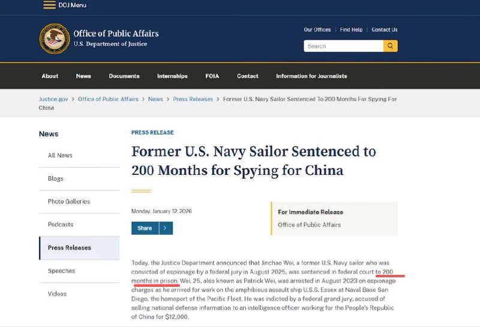Open the Contact Us header link
The width and height of the screenshot is (480, 327).
[385, 30]
